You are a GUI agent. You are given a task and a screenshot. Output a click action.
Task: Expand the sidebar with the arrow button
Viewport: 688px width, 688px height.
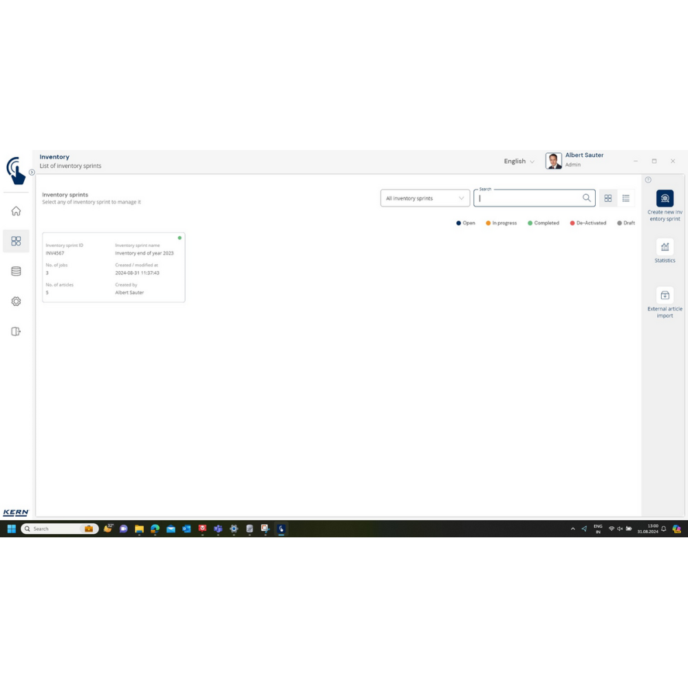(x=32, y=172)
